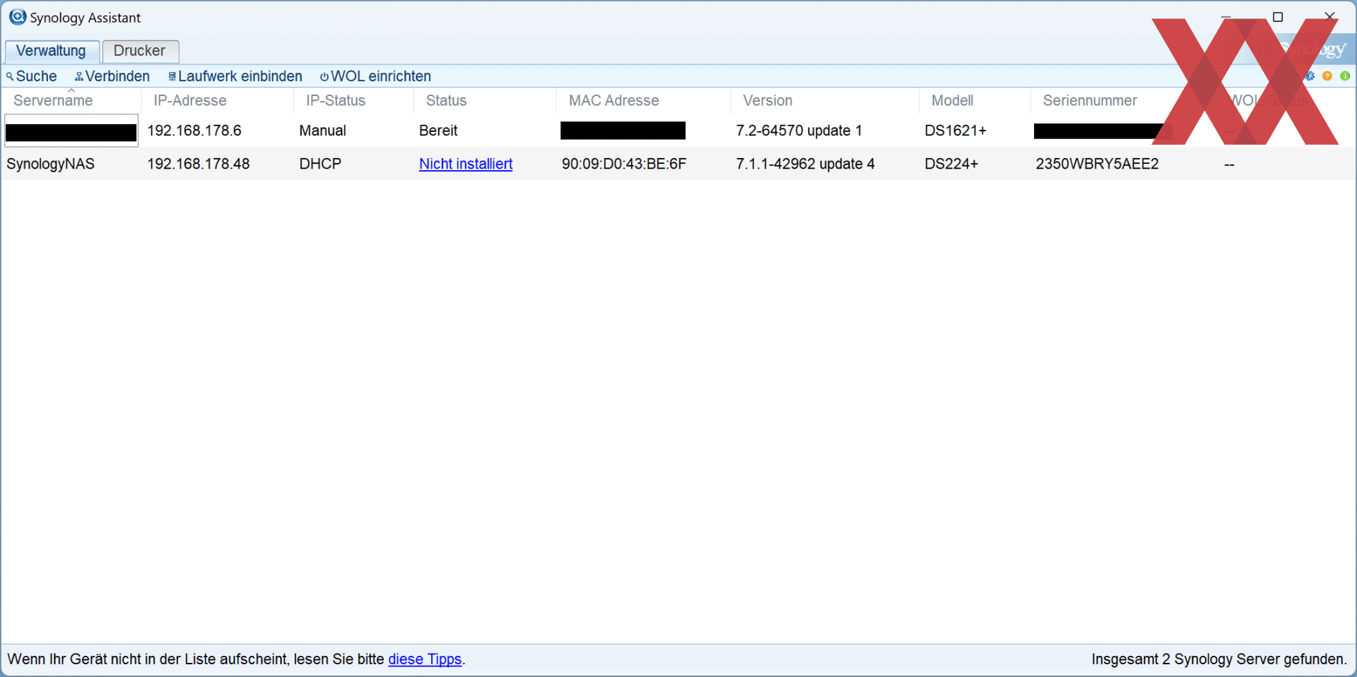1357x677 pixels.
Task: Click Verbinden in the toolbar
Action: tap(112, 76)
